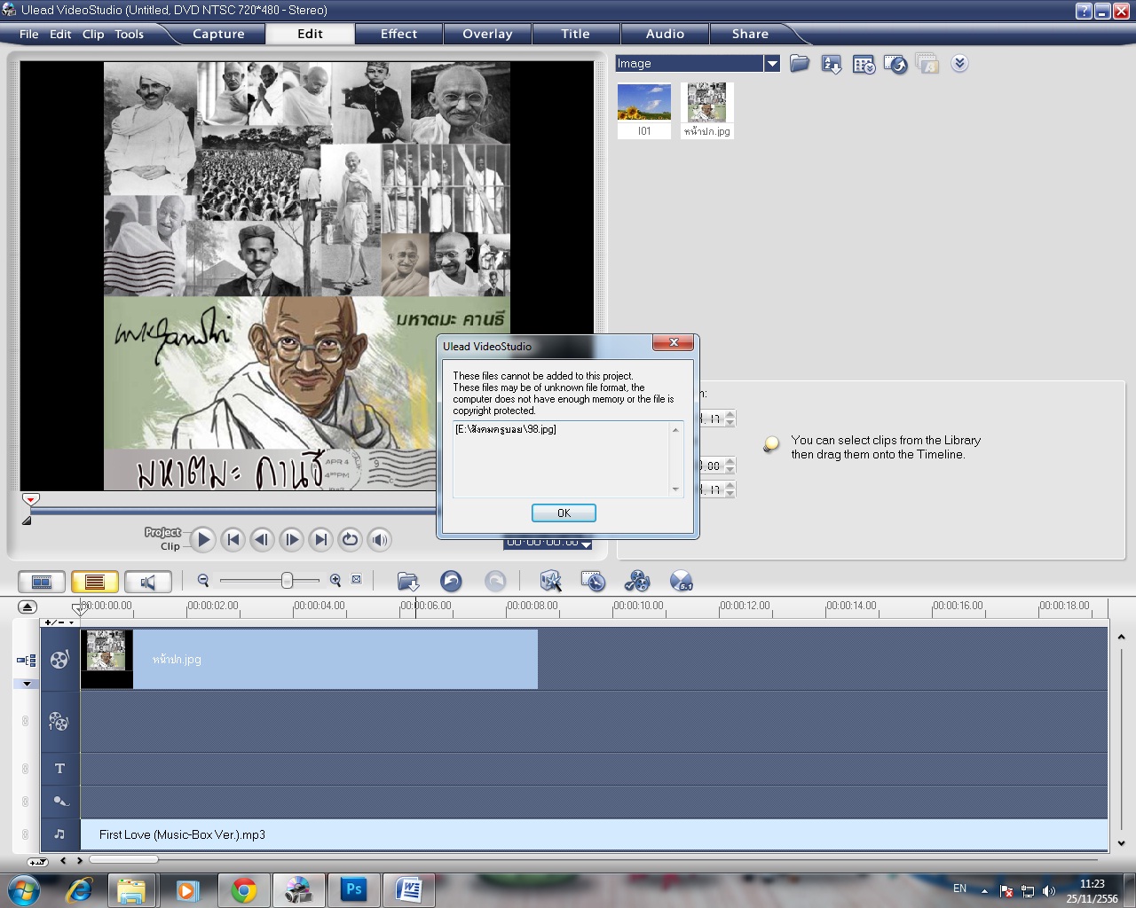Click the Overlay Track icon
The width and height of the screenshot is (1136, 908).
click(59, 722)
